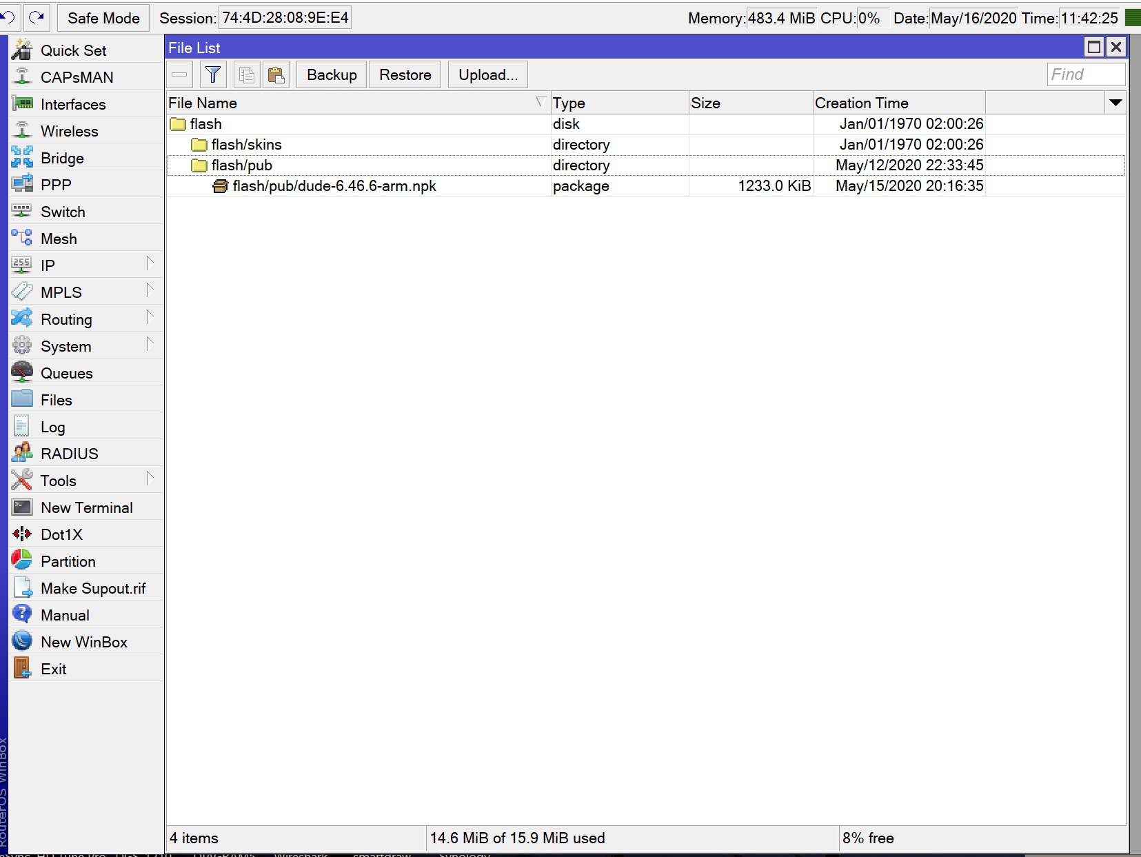This screenshot has width=1141, height=857.
Task: Click the Remove (minus) toolbar button
Action: point(179,74)
